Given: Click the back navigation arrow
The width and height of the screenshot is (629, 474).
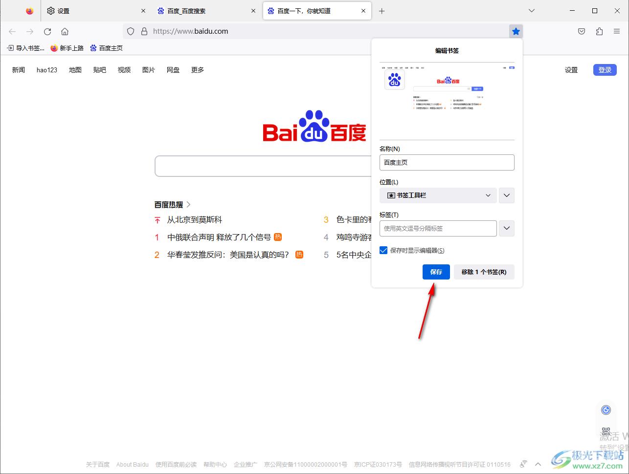Looking at the screenshot, I should point(12,31).
